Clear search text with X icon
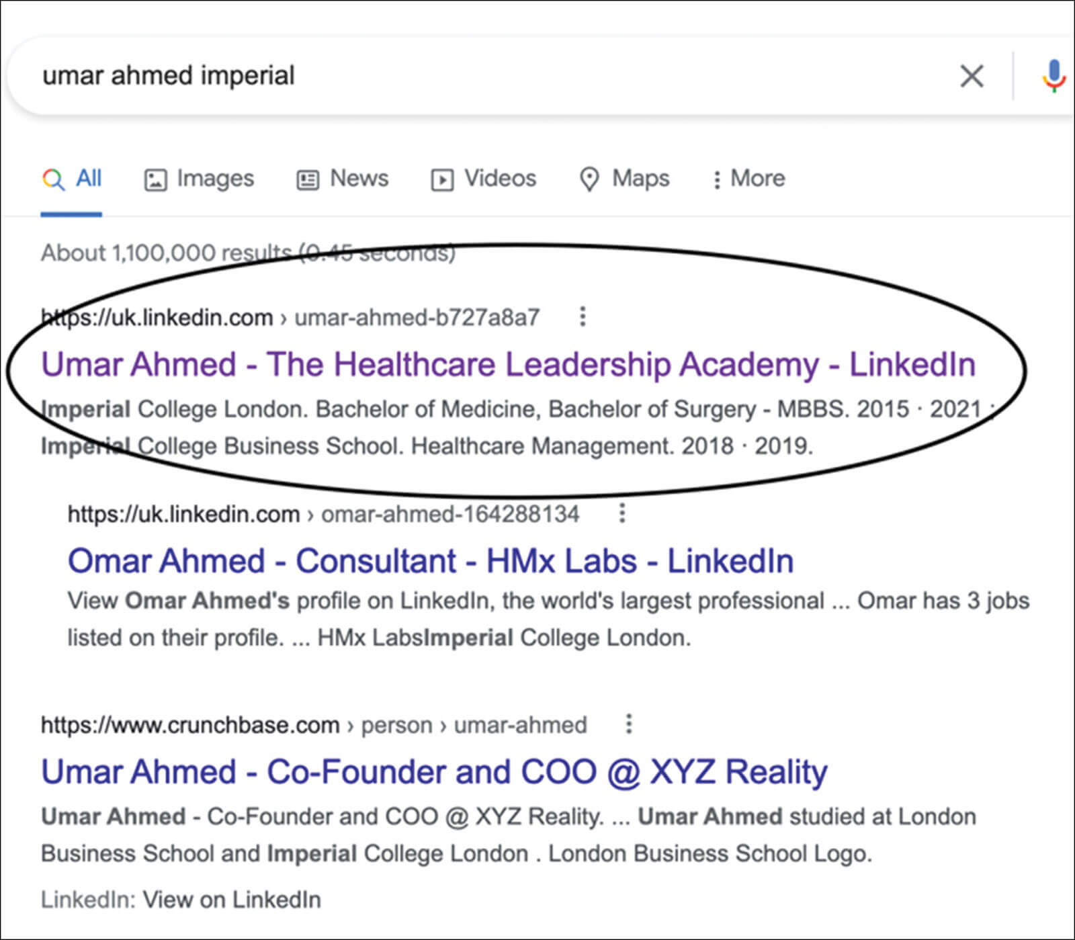 [972, 76]
